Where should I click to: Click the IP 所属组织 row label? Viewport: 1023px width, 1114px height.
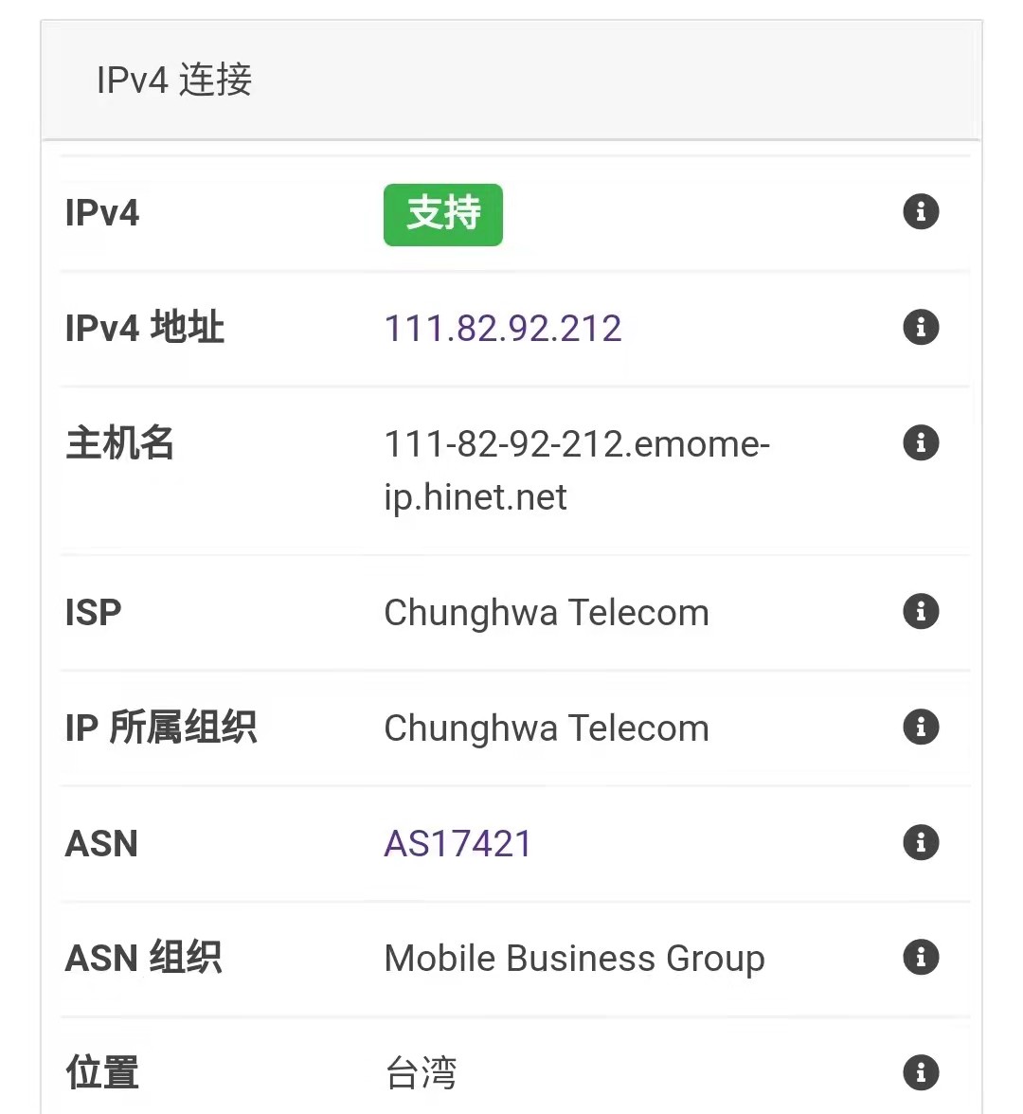click(161, 728)
